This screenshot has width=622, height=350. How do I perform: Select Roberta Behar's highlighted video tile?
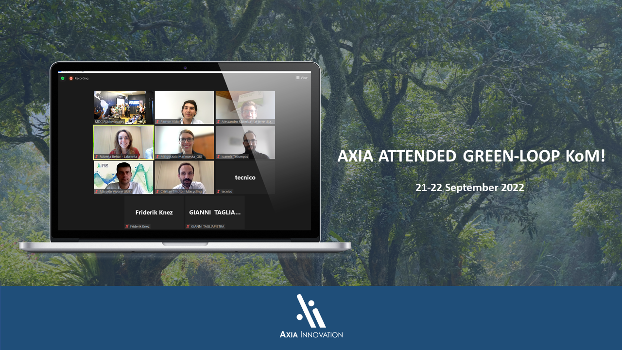coord(123,142)
